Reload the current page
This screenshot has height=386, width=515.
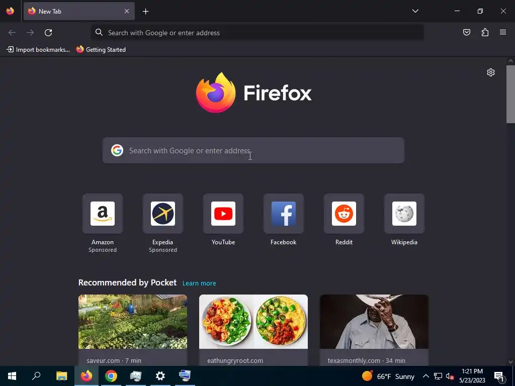point(48,33)
